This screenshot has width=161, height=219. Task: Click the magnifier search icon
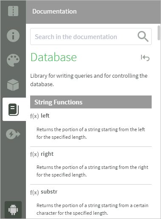tap(143, 36)
